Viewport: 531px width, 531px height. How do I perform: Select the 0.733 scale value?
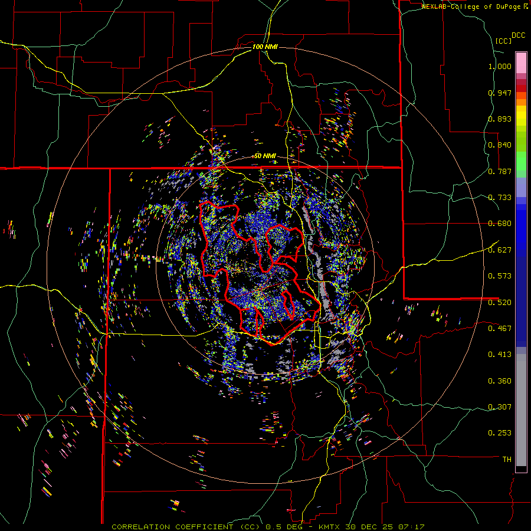point(500,198)
